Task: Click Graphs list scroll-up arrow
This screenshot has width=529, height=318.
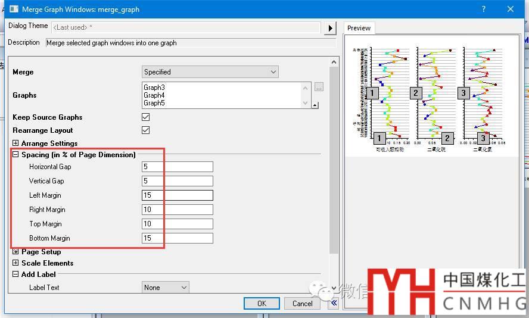Action: coord(306,88)
